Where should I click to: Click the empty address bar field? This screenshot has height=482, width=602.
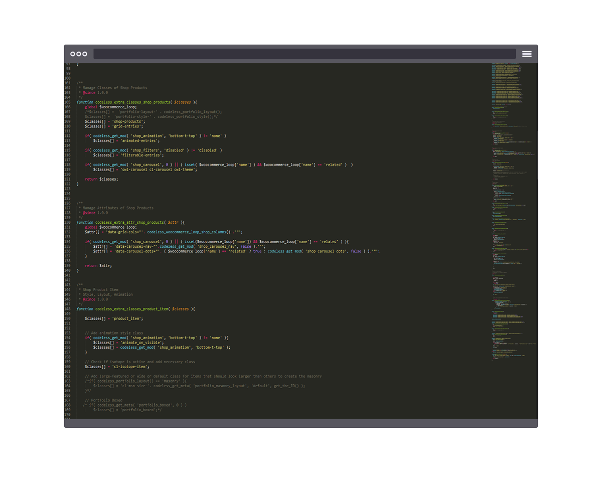pyautogui.click(x=305, y=54)
